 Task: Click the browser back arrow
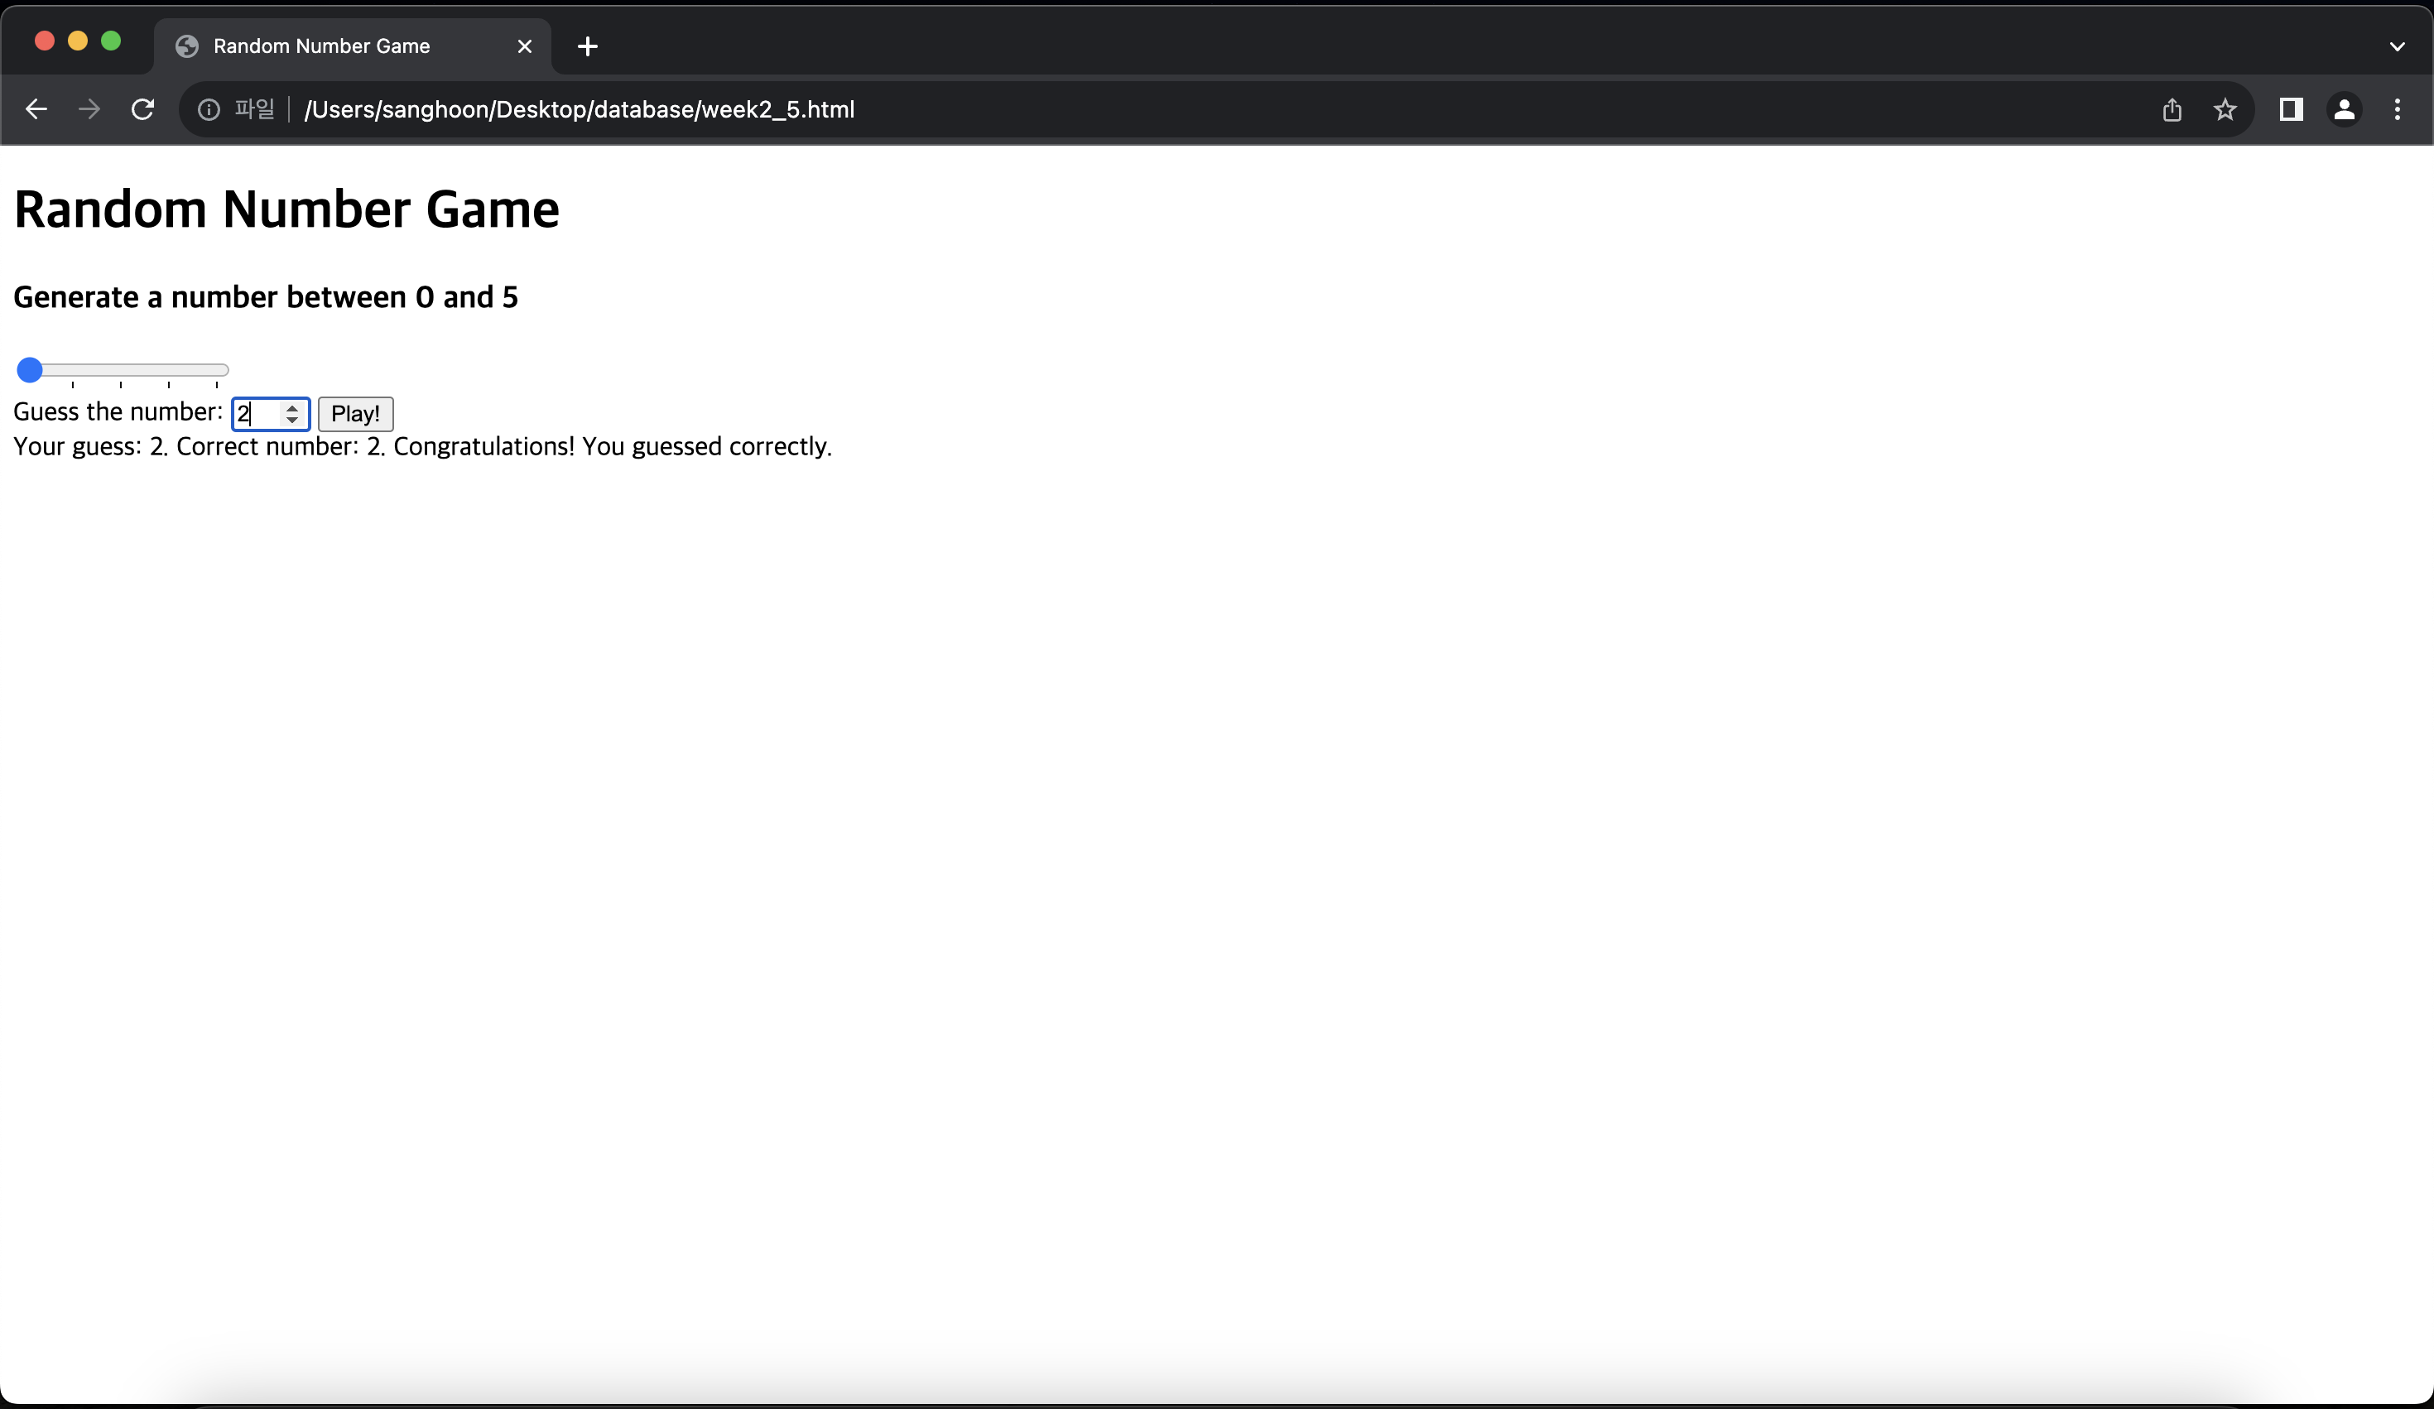(x=36, y=109)
